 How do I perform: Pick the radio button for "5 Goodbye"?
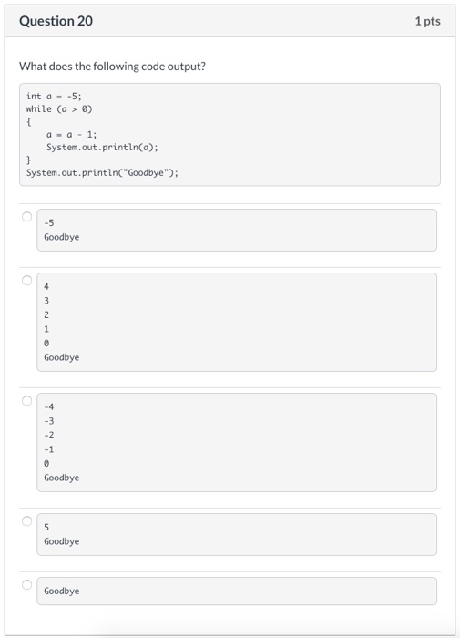tap(26, 520)
